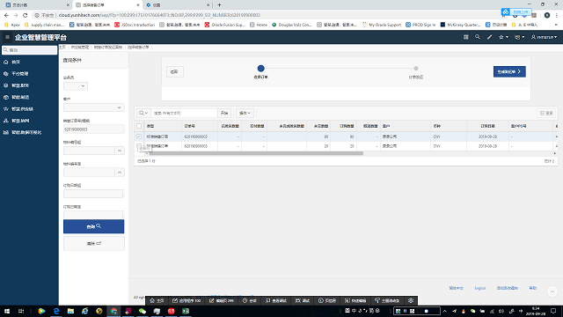563x317 pixels.
Task: Open the dropdown right of star in header
Action: click(520, 37)
